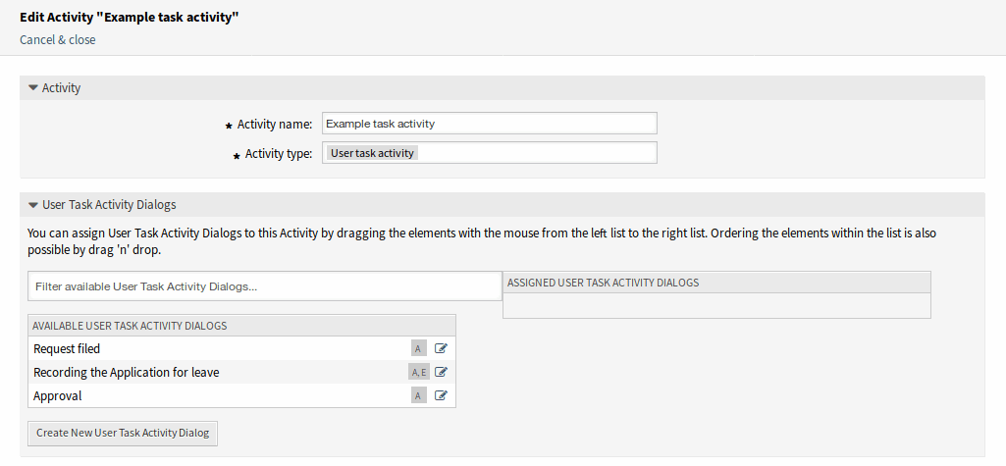Click the empty assigned dialogs drop area
1006x466 pixels.
pyautogui.click(x=716, y=305)
